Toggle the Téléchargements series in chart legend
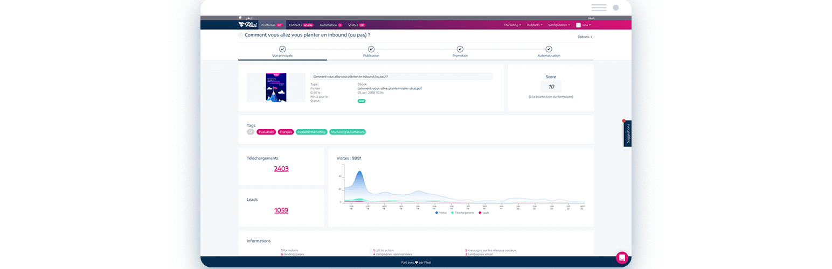Viewport: 832px width, 269px height. (x=462, y=213)
